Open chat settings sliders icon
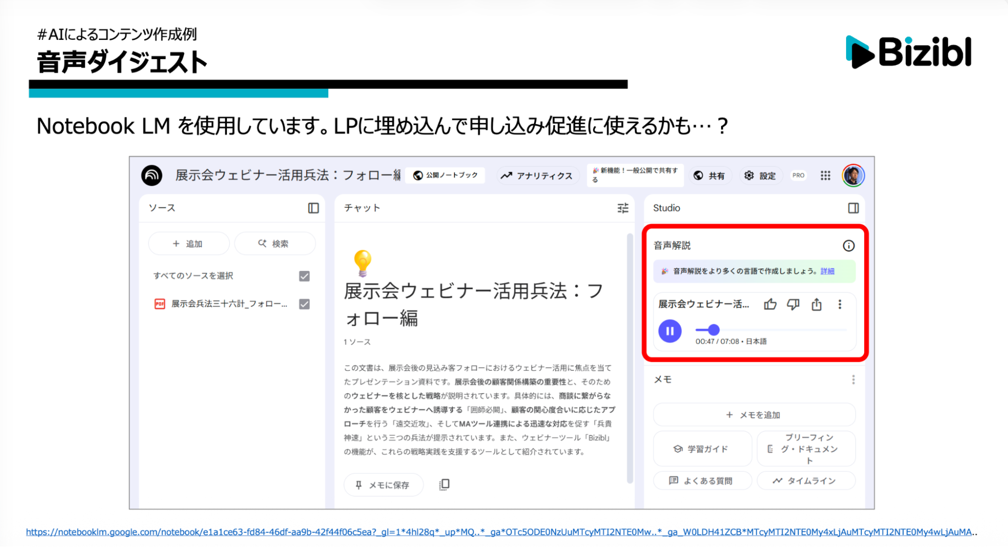1008x547 pixels. pyautogui.click(x=623, y=208)
